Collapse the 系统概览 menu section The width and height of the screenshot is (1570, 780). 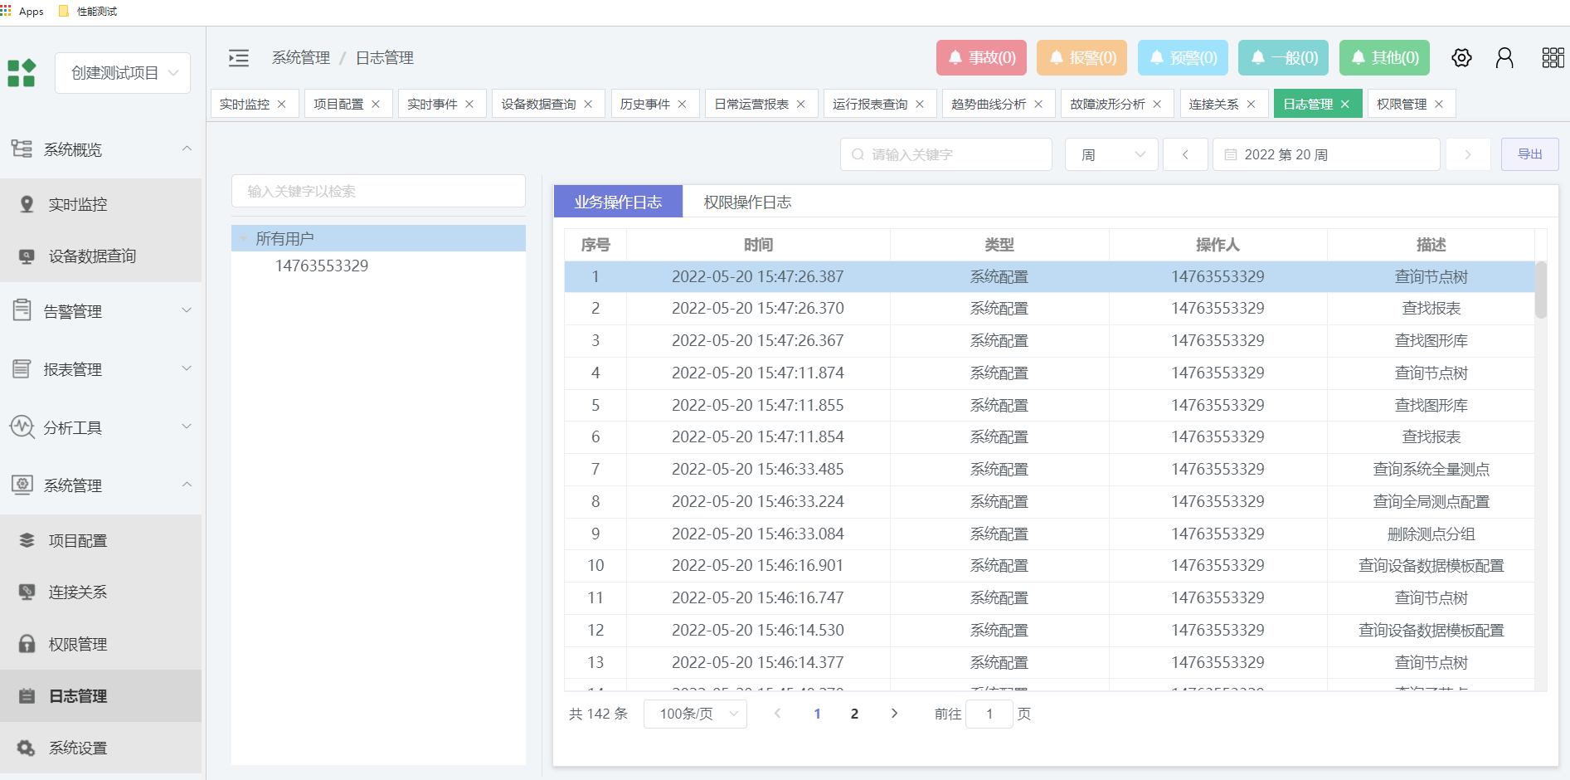pos(187,149)
